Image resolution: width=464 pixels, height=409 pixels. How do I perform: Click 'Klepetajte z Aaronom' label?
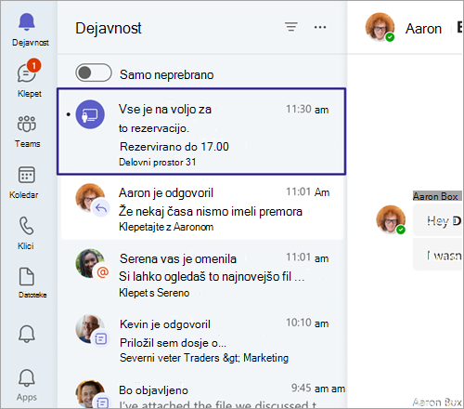166,227
